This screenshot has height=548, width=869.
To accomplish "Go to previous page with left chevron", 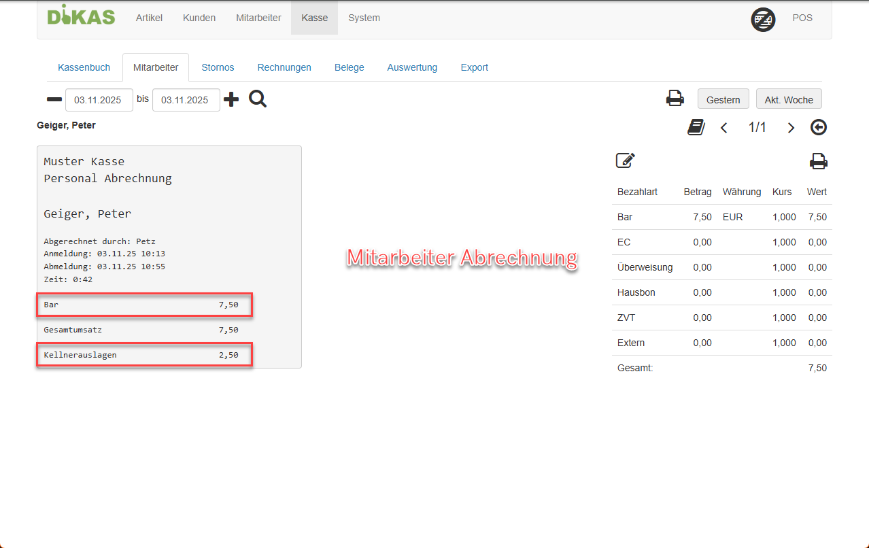I will click(x=724, y=128).
